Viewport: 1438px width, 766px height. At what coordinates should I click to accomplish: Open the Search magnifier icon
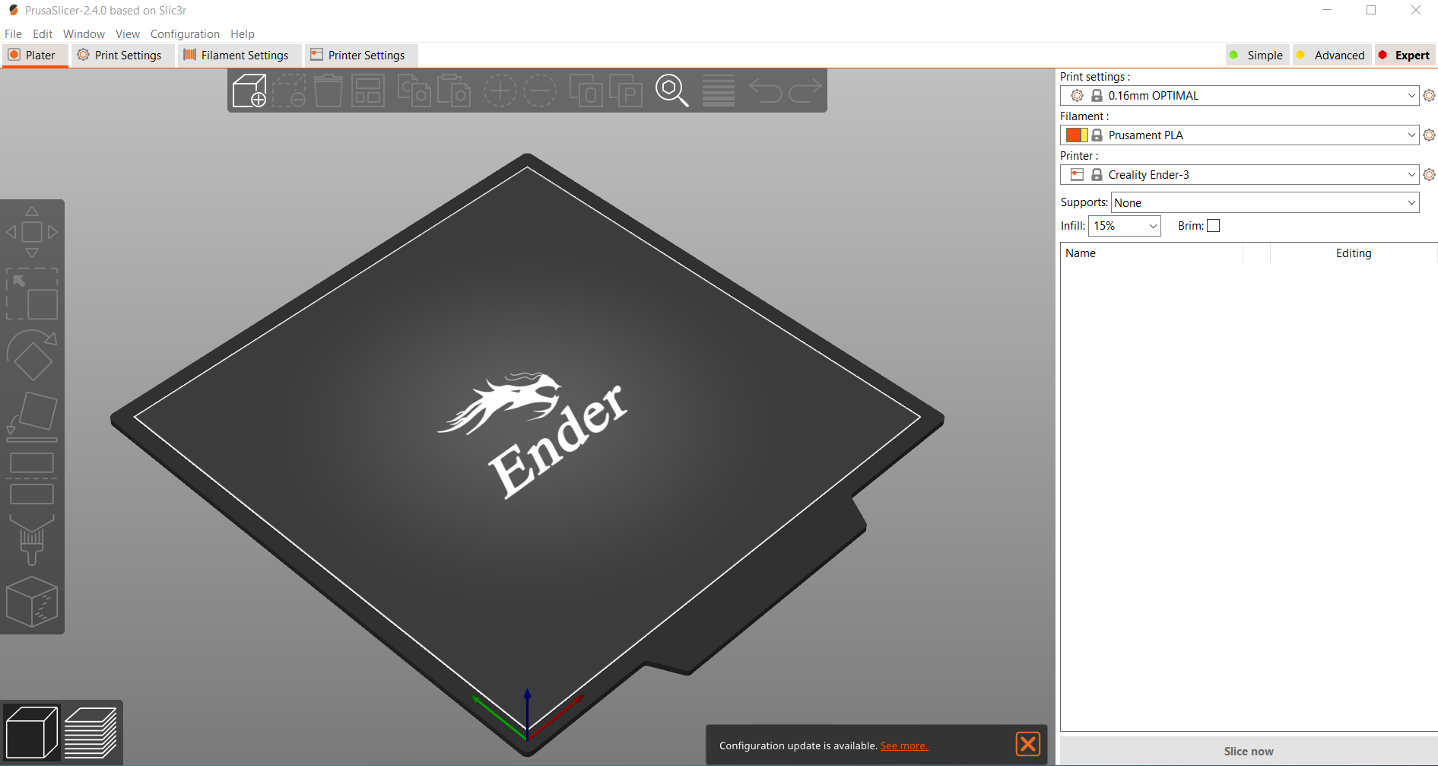(672, 91)
